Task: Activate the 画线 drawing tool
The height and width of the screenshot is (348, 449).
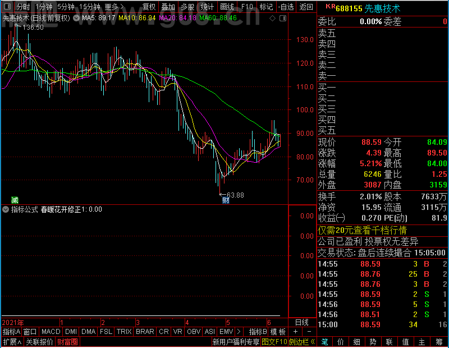Action: pyautogui.click(x=227, y=7)
